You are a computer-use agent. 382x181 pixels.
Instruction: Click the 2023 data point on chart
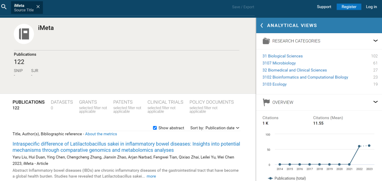coord(369,145)
